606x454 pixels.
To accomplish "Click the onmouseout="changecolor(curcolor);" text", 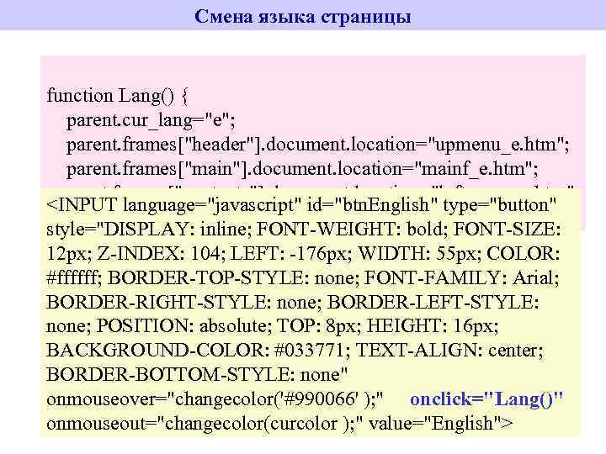I will point(205,424).
